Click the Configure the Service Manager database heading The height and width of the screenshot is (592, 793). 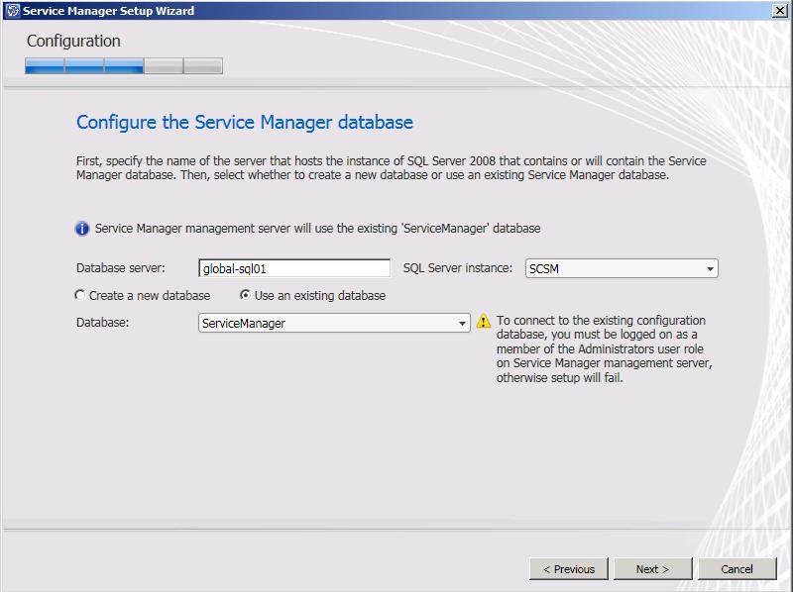[244, 123]
